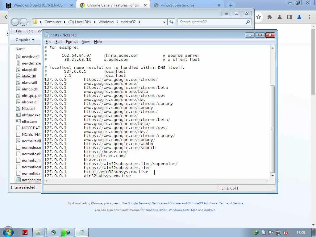
Task: Click the (C:) Local Disk breadcrumb segment
Action: [80, 22]
